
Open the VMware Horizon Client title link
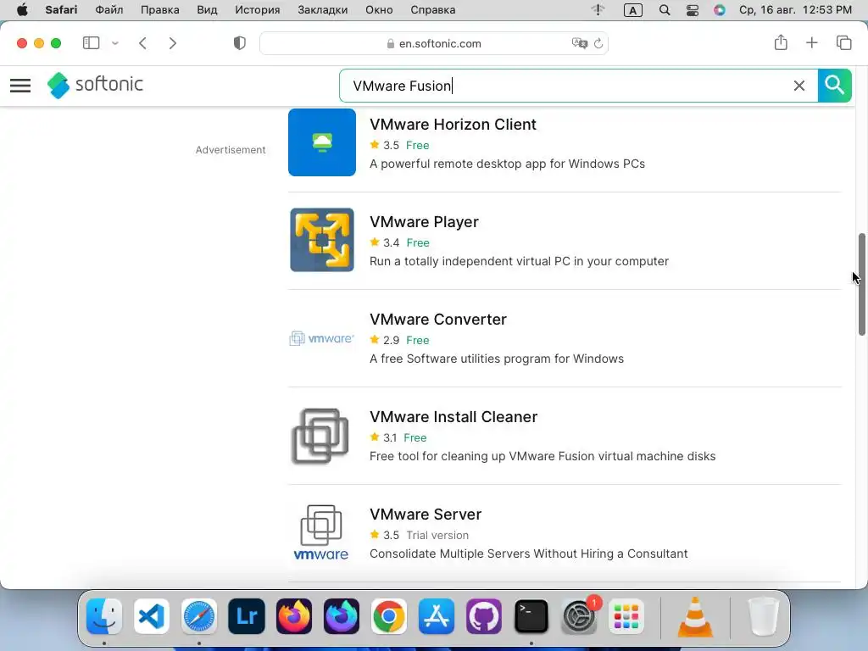[453, 125]
